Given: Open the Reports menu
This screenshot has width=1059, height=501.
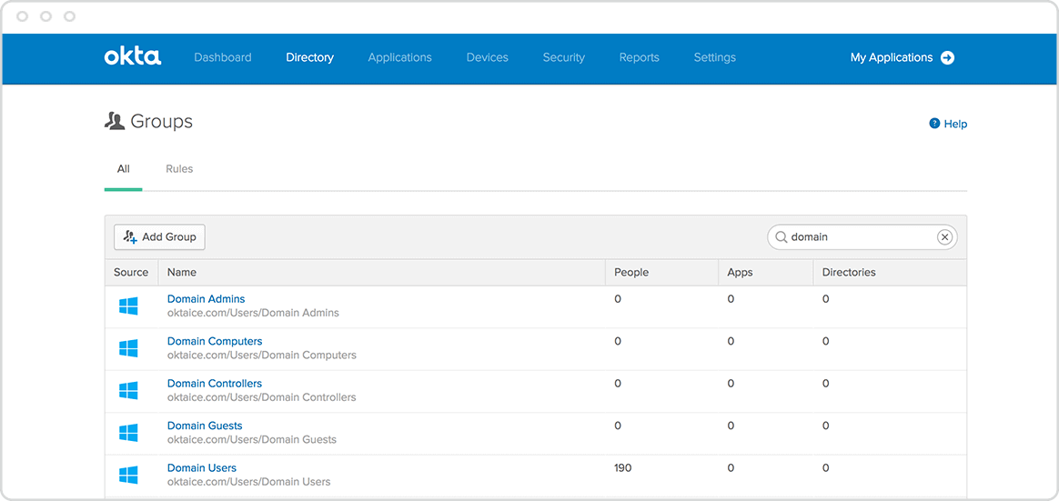Looking at the screenshot, I should pos(639,57).
